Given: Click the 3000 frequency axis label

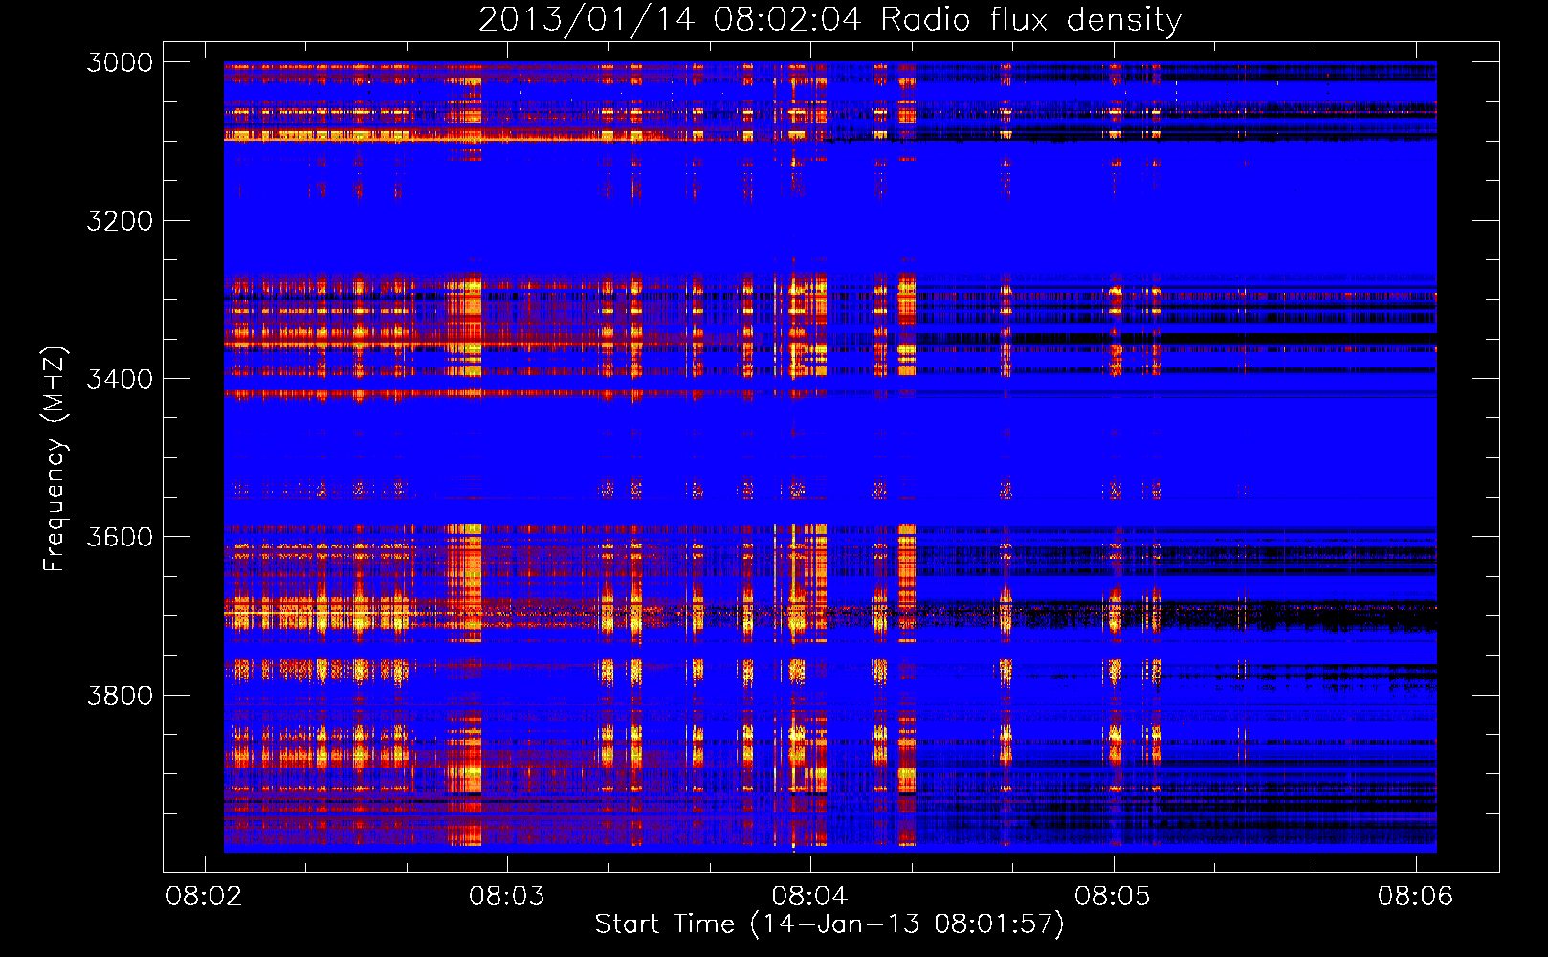Looking at the screenshot, I should (120, 62).
